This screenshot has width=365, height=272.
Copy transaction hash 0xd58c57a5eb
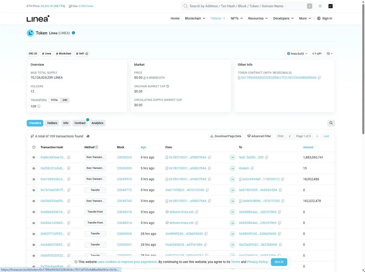(69, 168)
